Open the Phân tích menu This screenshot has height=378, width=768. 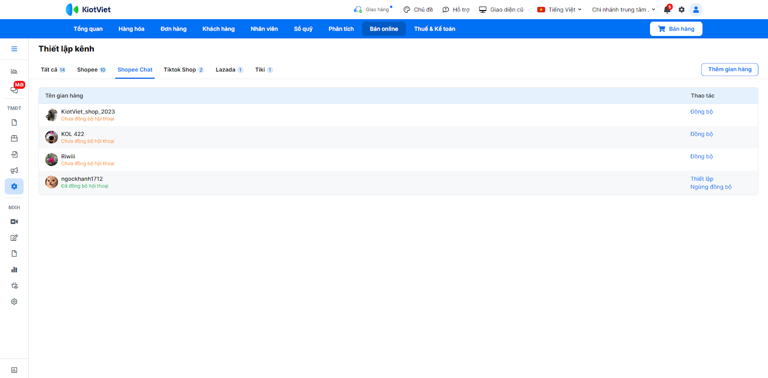pos(341,29)
